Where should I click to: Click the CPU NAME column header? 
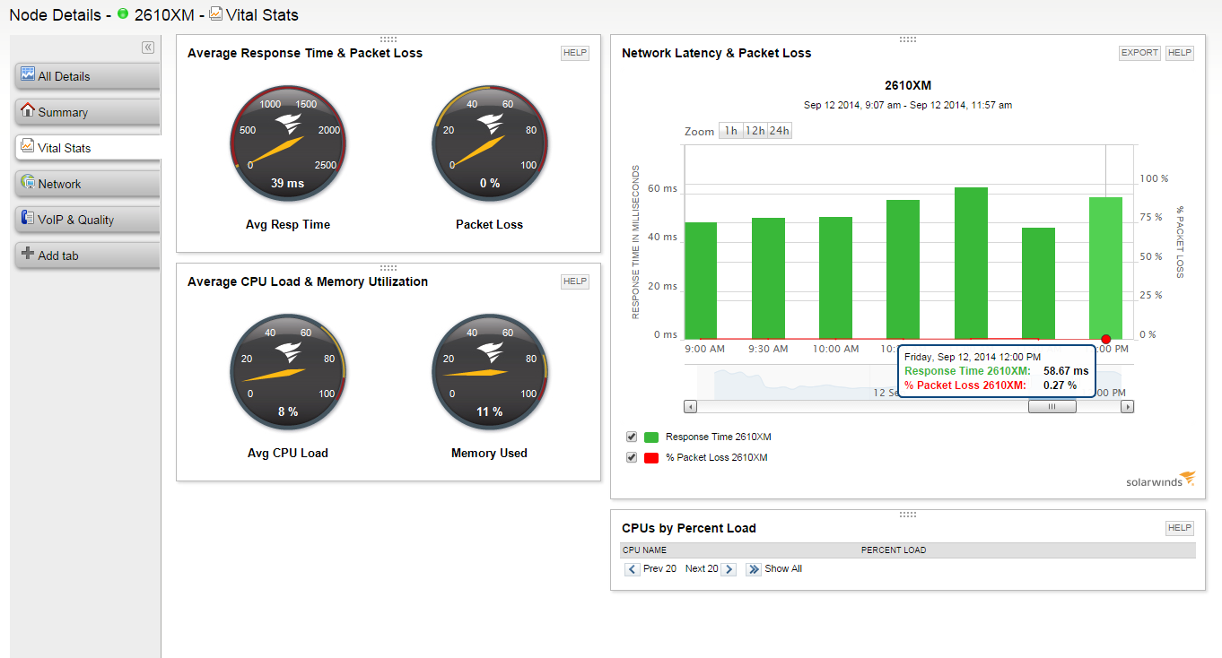click(643, 550)
